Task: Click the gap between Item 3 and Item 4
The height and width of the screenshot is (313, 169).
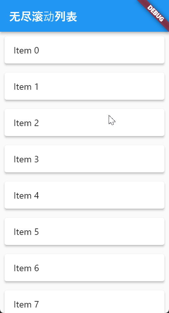Action: tap(84, 177)
